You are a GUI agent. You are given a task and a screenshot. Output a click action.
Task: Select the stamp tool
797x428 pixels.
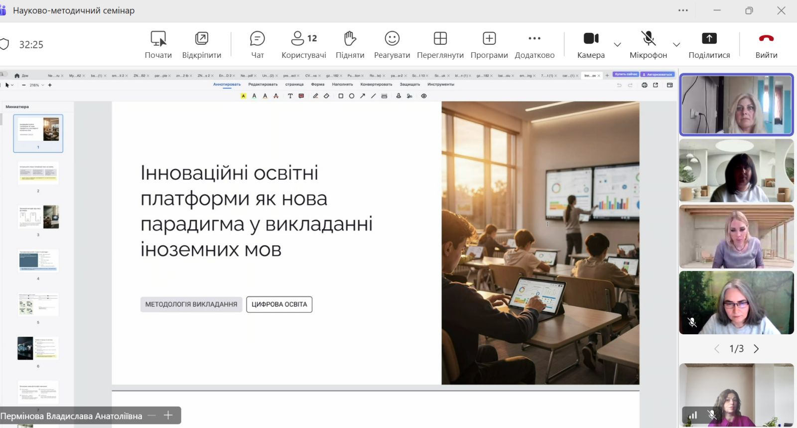pos(398,96)
